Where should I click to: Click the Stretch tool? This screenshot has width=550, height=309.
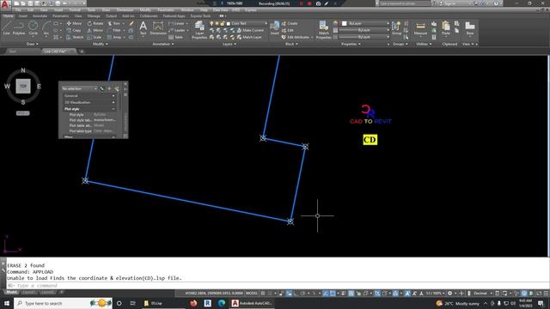pyautogui.click(x=75, y=37)
